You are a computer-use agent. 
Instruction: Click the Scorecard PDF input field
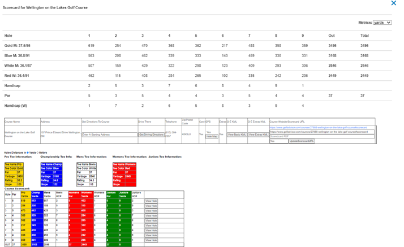(x=322, y=136)
